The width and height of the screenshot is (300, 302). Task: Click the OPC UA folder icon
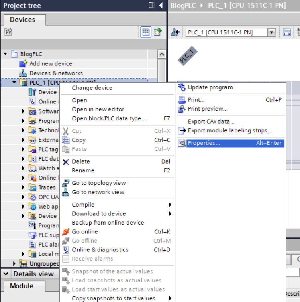[x=32, y=197]
